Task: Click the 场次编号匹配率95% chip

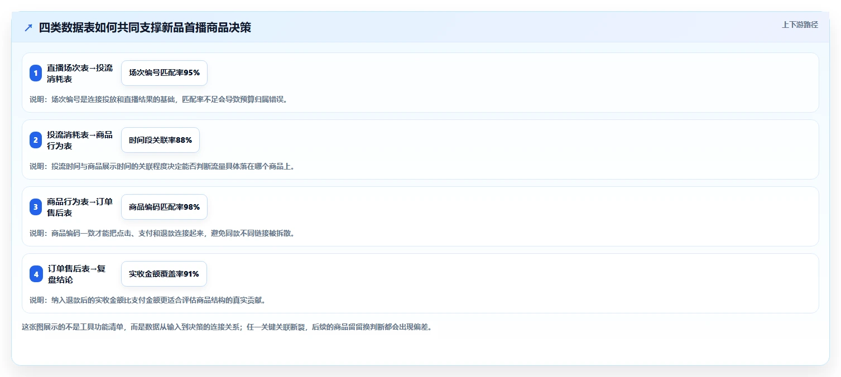Action: point(164,73)
